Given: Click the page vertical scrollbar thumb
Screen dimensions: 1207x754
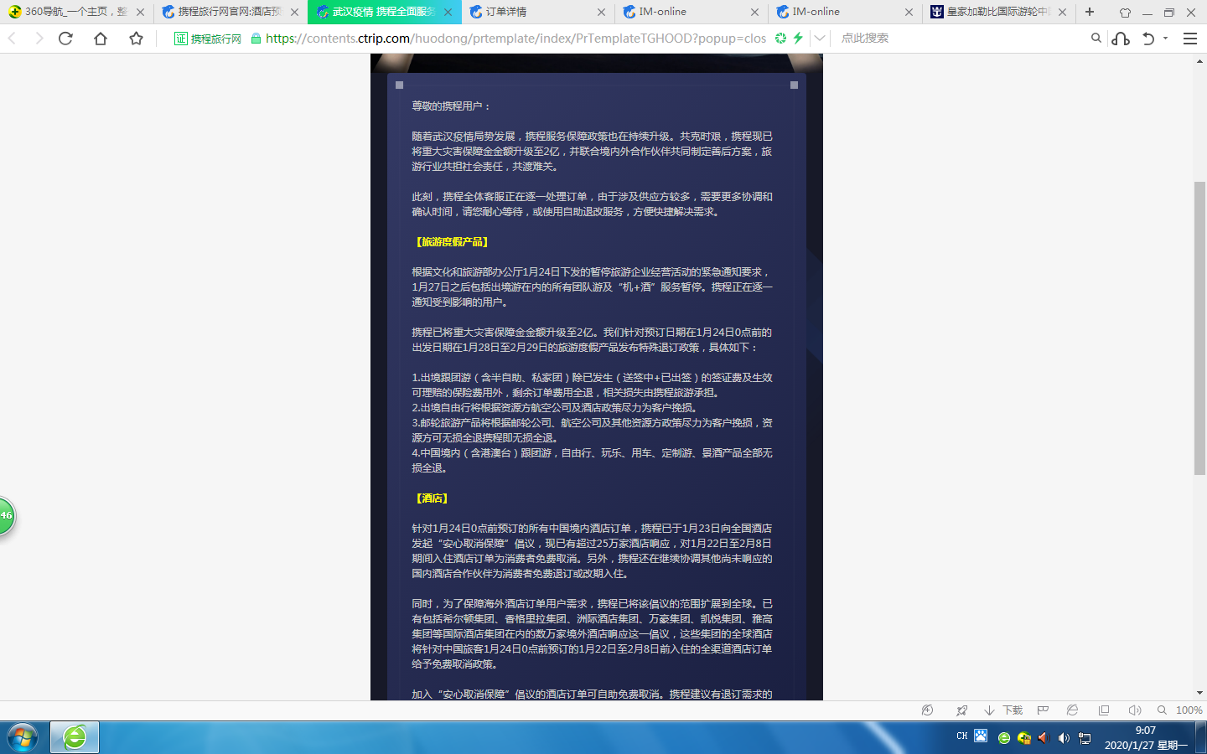Looking at the screenshot, I should pos(1199,327).
